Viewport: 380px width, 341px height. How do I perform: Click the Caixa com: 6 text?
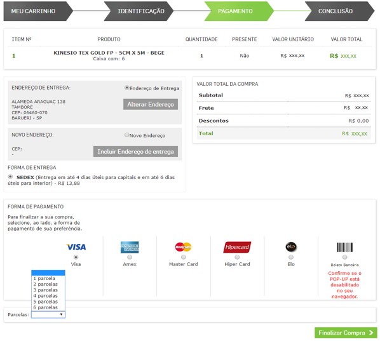coord(109,58)
